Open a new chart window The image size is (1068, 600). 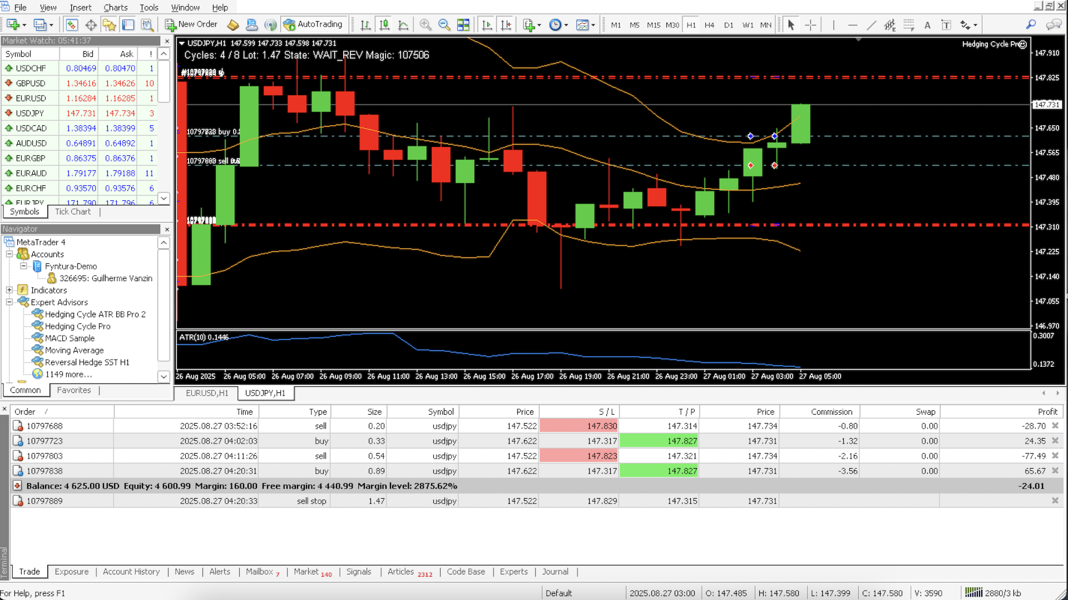tap(13, 24)
